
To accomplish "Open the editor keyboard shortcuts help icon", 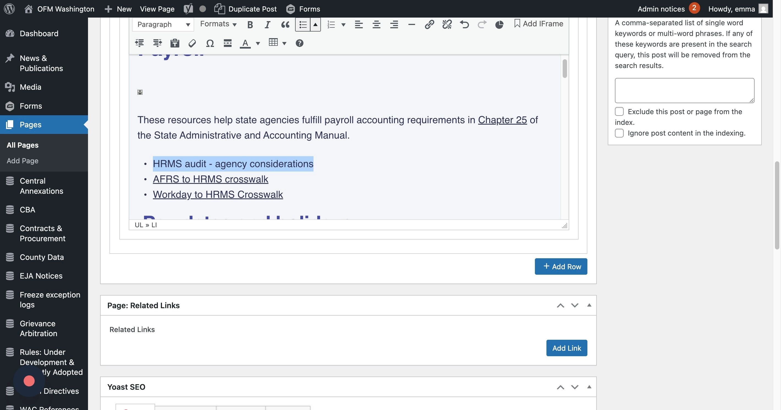I will click(x=299, y=43).
